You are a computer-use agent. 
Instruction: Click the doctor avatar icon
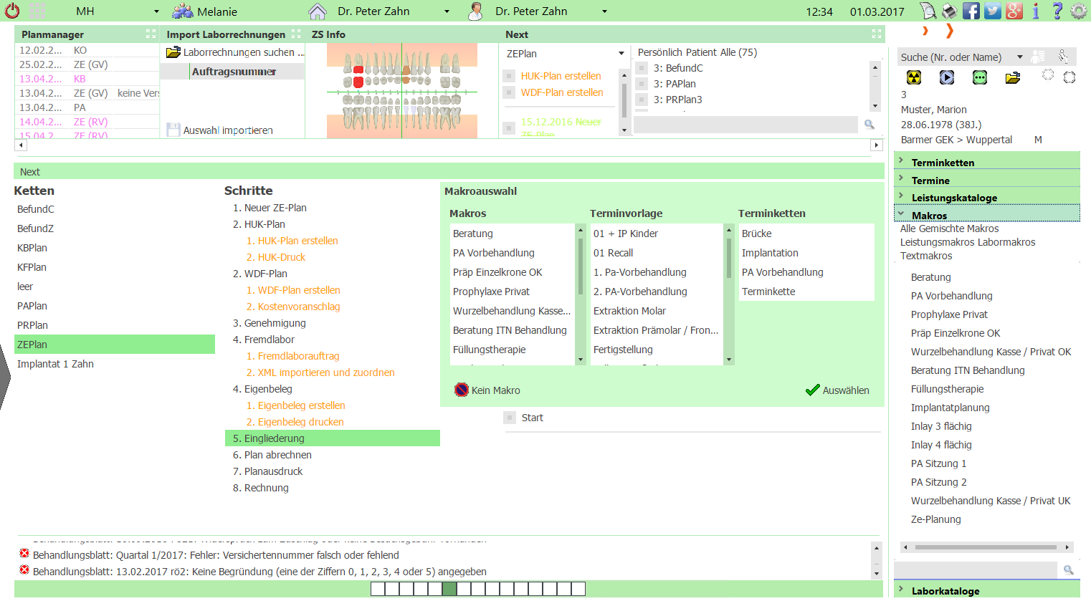[x=475, y=11]
